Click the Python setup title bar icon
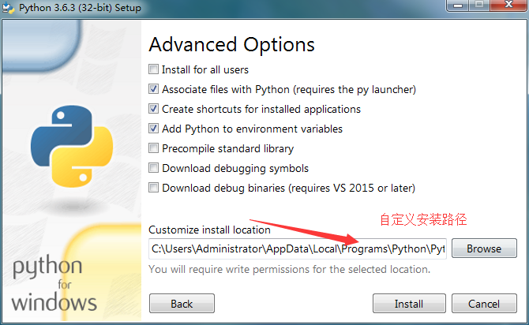Viewport: 529px width, 325px height. [8, 7]
